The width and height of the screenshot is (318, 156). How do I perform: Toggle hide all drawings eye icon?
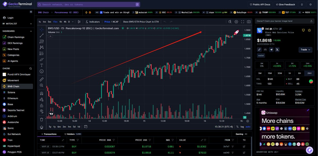tap(42, 111)
